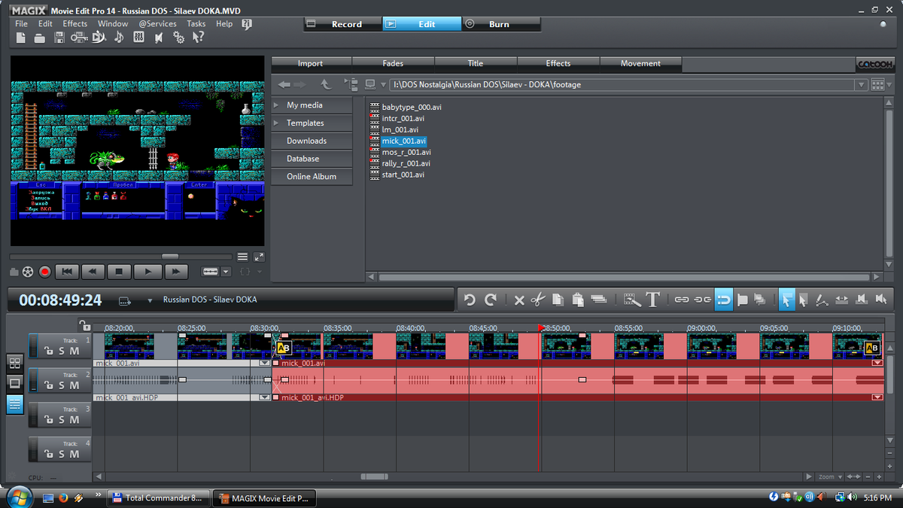The image size is (903, 508).
Task: Open the Downloads media category
Action: coord(312,141)
